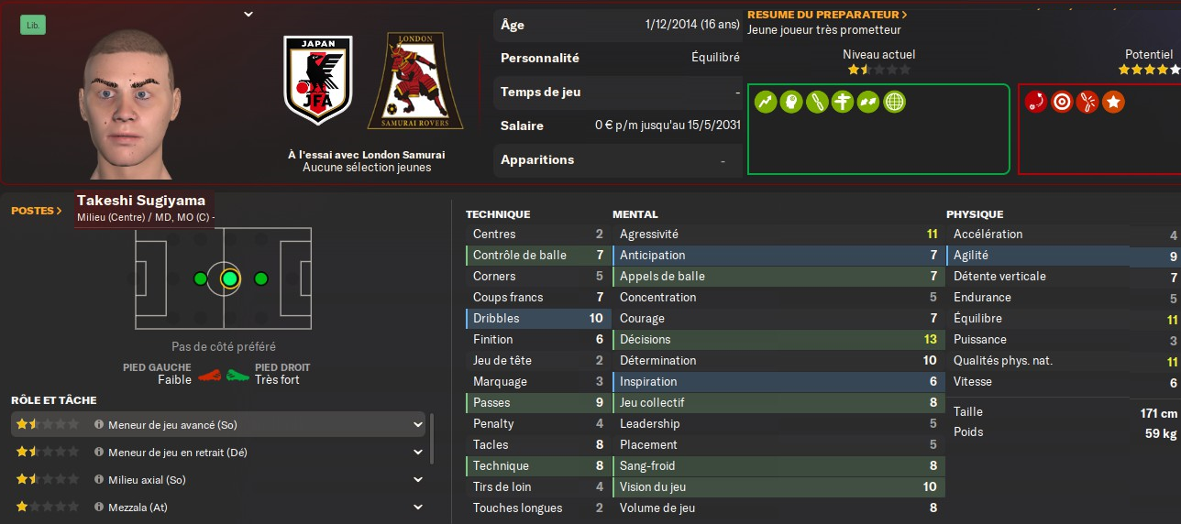Screen dimensions: 1181x524
Task: Click info icon beside Meneur de jeu avancé
Action: [x=99, y=425]
